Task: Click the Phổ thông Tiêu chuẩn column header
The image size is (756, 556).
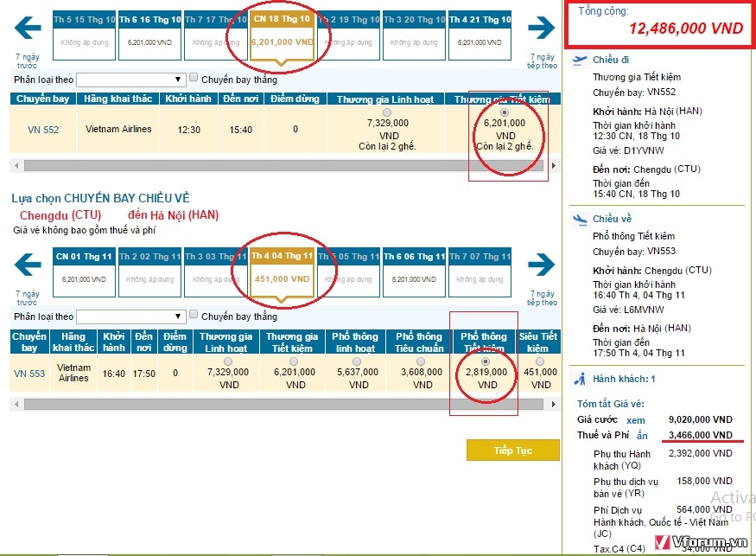Action: pyautogui.click(x=419, y=342)
